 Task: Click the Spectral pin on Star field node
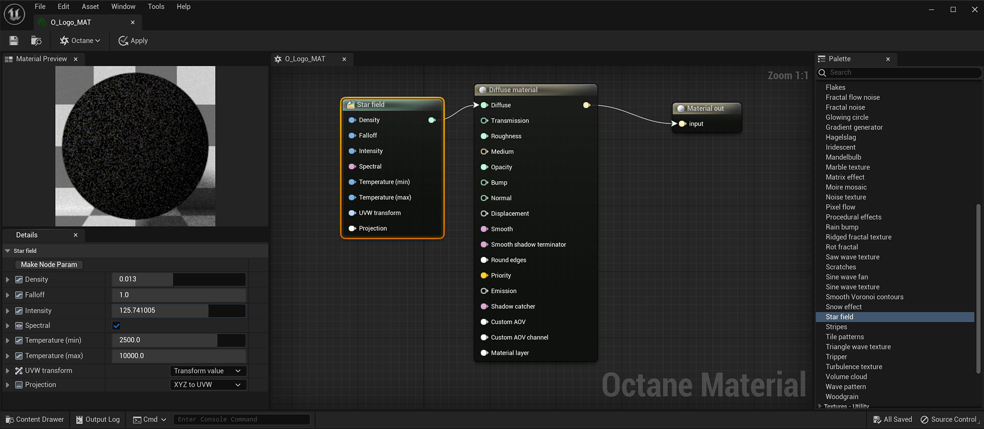click(x=352, y=166)
